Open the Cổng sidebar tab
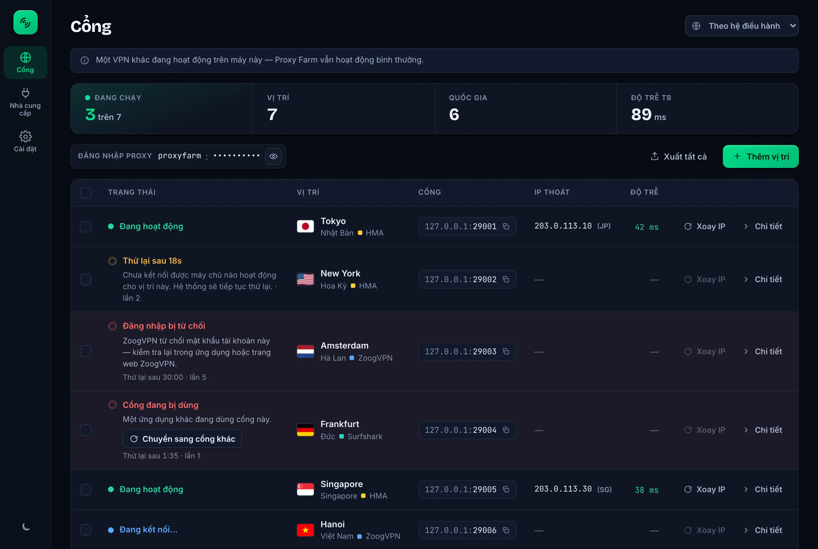 25,63
